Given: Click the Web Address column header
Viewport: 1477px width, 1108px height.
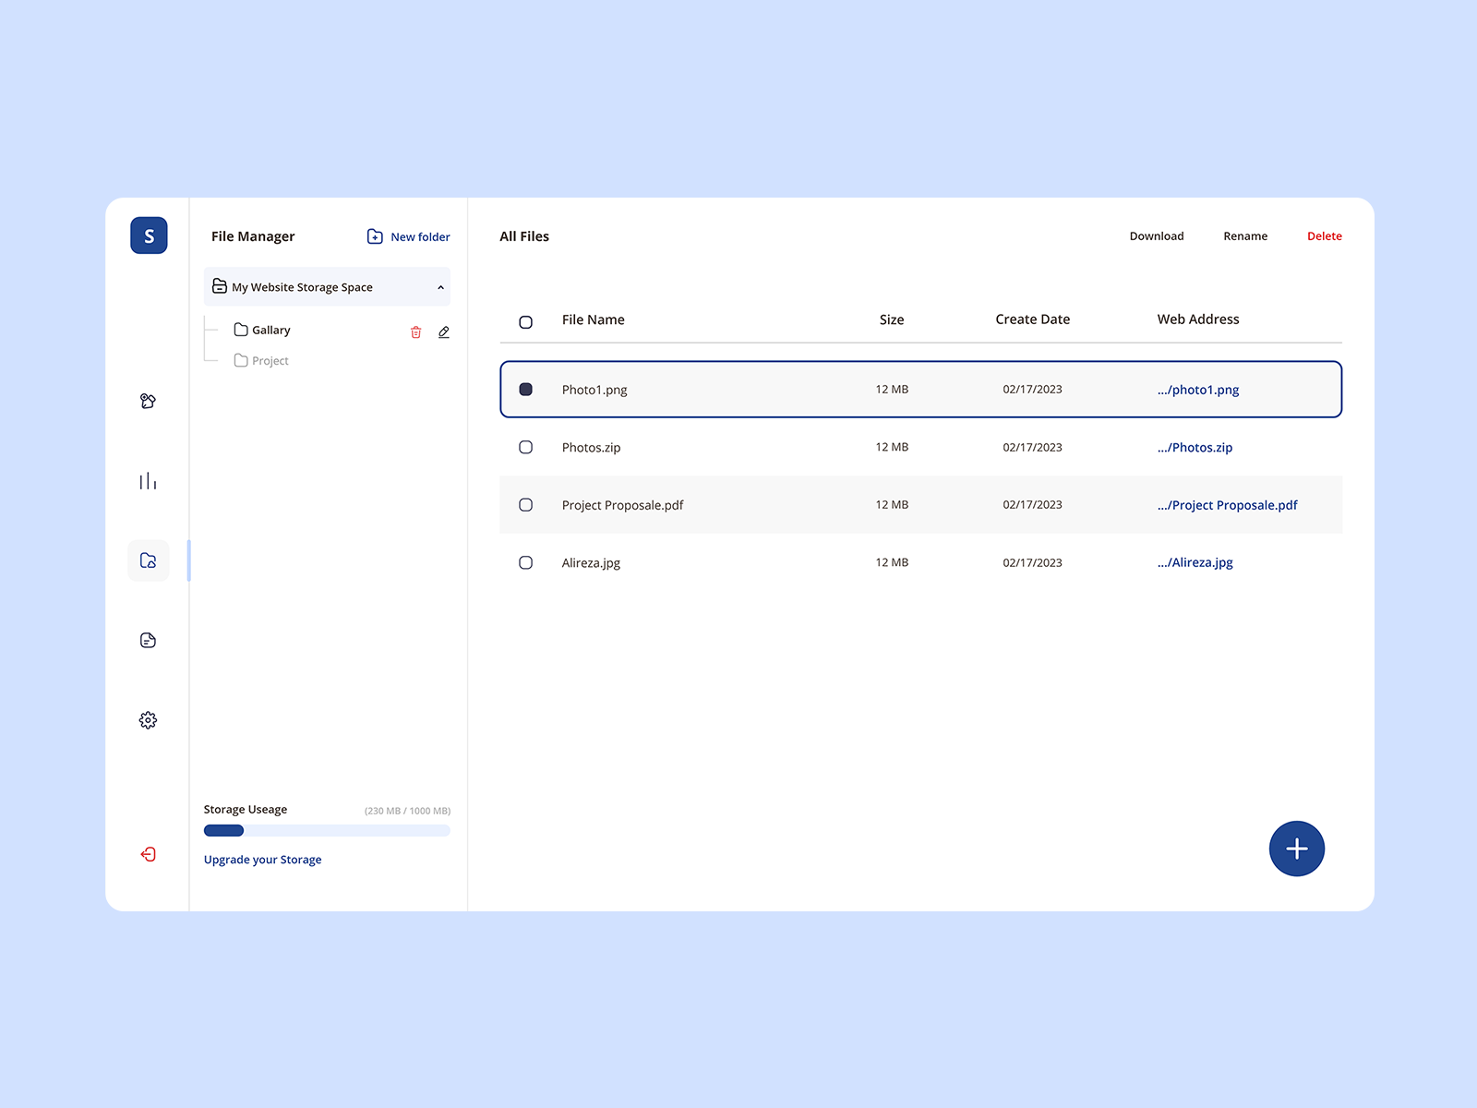Looking at the screenshot, I should click(1198, 319).
